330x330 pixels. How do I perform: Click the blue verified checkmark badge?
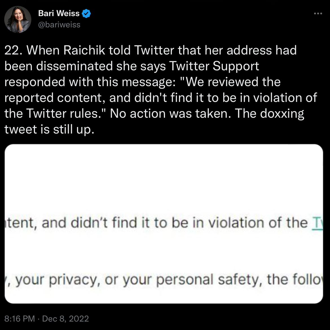pyautogui.click(x=86, y=13)
